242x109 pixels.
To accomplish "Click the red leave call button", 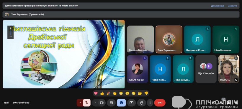I will 160,103.
